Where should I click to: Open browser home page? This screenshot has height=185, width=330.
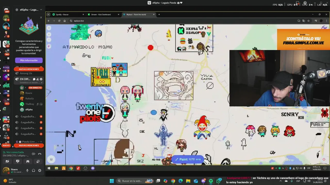[64, 21]
